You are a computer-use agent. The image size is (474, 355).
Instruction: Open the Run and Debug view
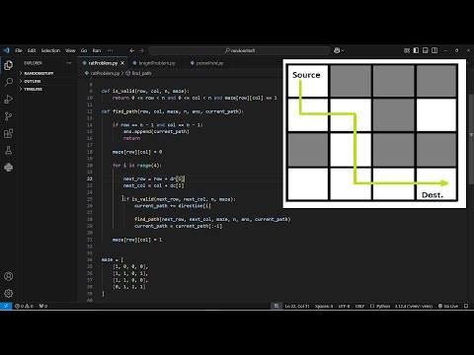9,99
